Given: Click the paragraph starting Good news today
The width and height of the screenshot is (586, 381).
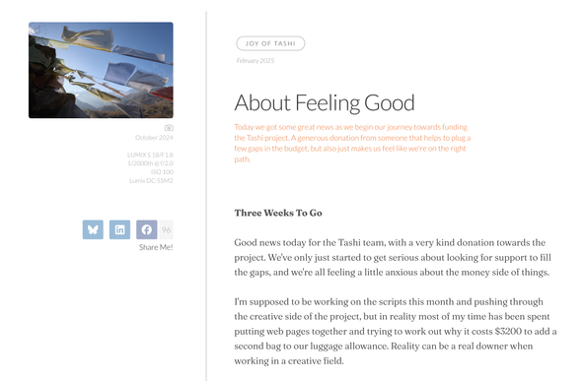Looking at the screenshot, I should (x=393, y=257).
